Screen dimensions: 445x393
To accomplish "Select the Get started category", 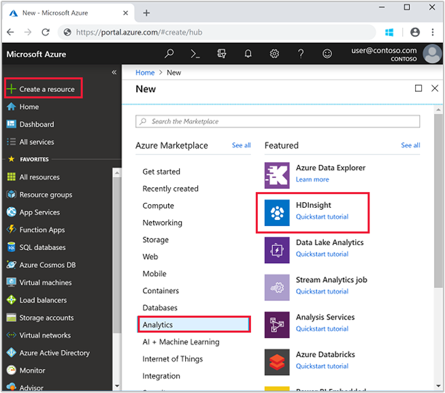I will (x=161, y=172).
